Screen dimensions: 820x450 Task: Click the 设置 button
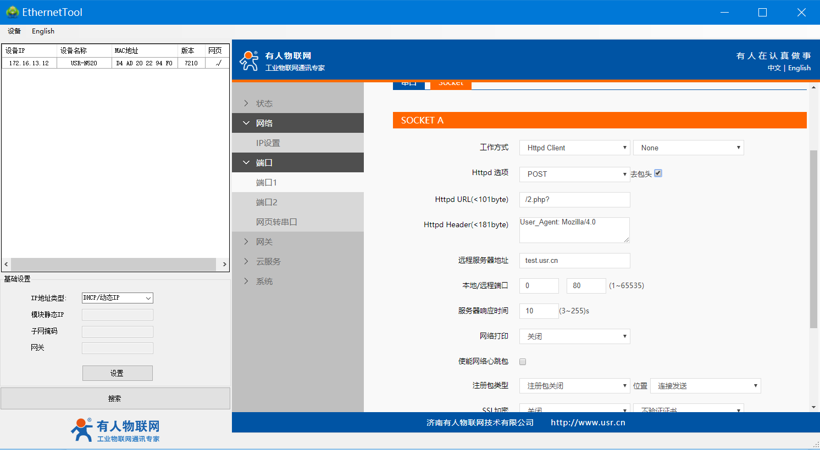click(x=117, y=373)
